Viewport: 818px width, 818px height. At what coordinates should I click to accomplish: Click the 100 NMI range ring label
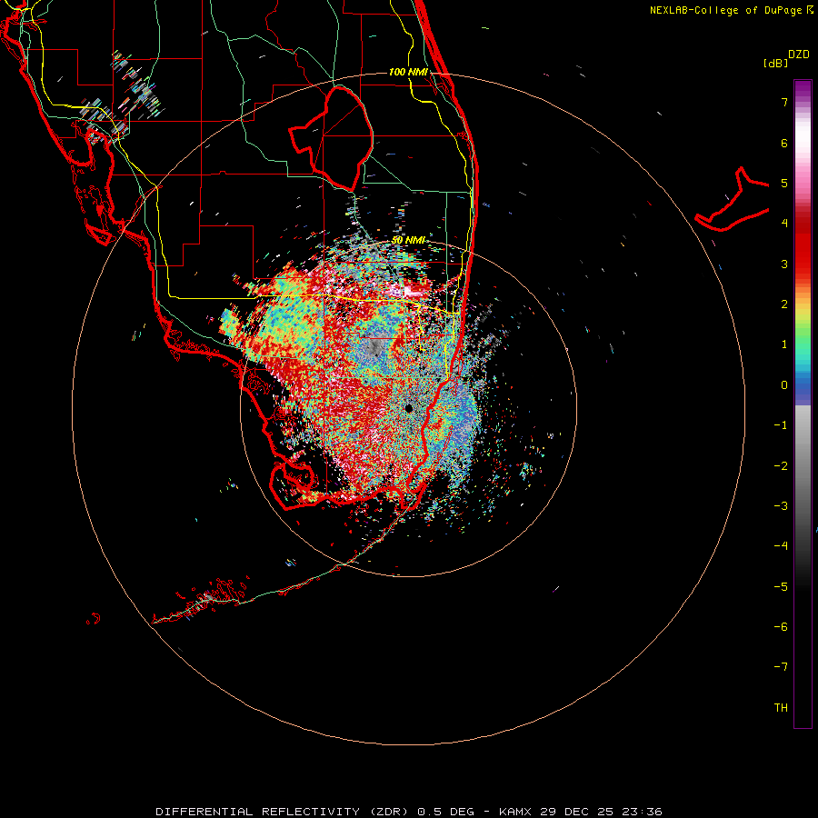coord(408,72)
